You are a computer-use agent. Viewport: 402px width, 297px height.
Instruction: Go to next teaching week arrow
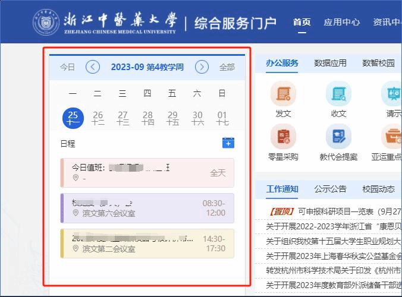click(202, 67)
